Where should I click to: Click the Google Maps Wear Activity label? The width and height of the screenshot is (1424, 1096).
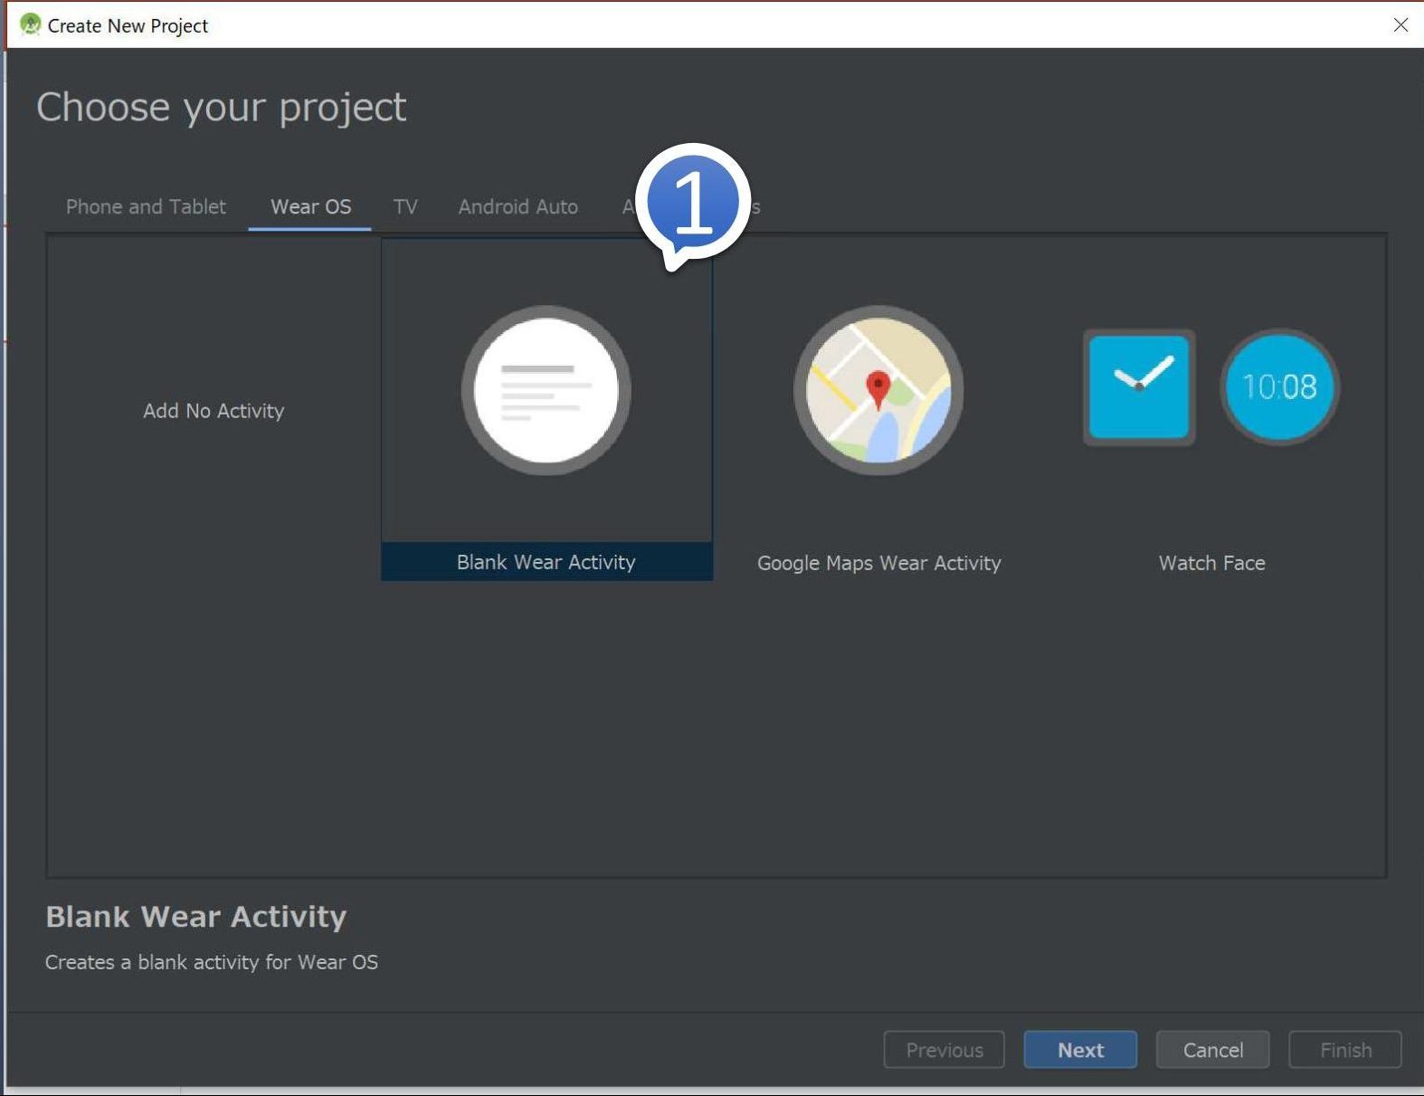[879, 563]
